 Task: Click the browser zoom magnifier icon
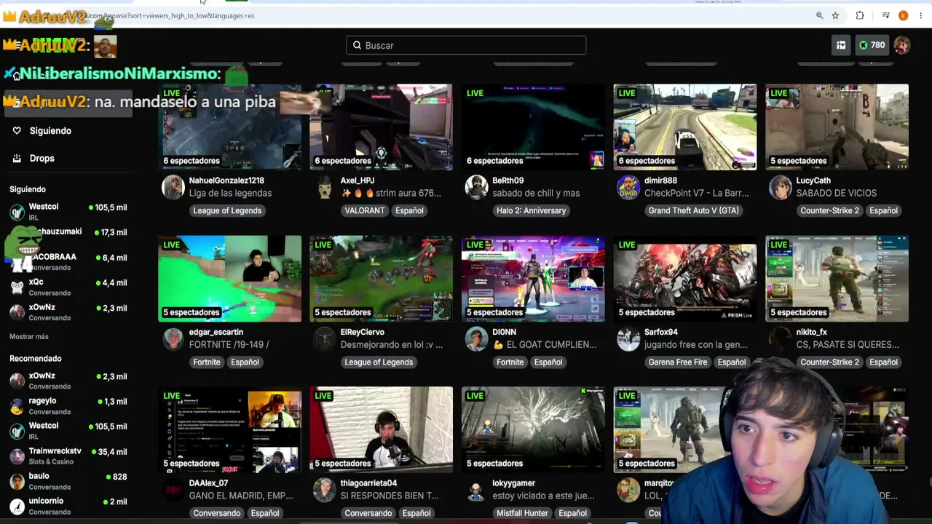point(819,15)
